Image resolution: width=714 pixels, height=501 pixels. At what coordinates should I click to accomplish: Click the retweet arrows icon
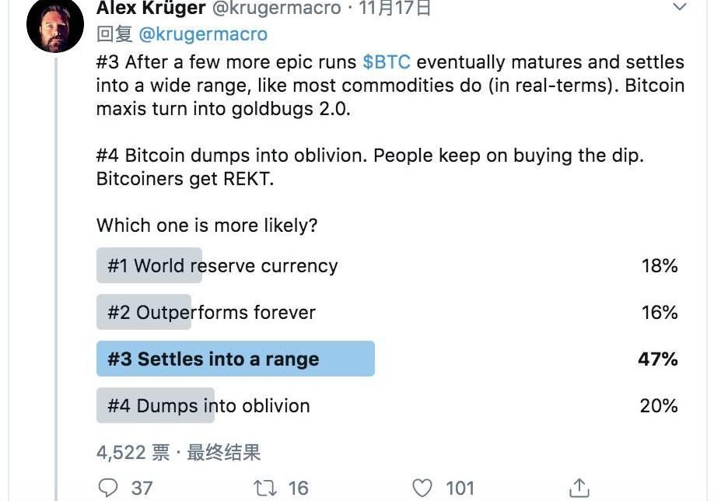coord(265,488)
